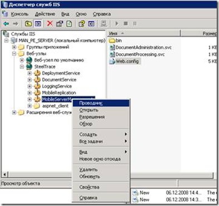219x206 pixels.
Task: Select the LoggingService tree item
Action: click(57, 86)
